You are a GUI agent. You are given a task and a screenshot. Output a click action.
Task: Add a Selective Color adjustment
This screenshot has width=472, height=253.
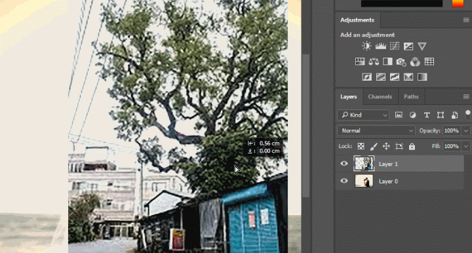pyautogui.click(x=408, y=77)
